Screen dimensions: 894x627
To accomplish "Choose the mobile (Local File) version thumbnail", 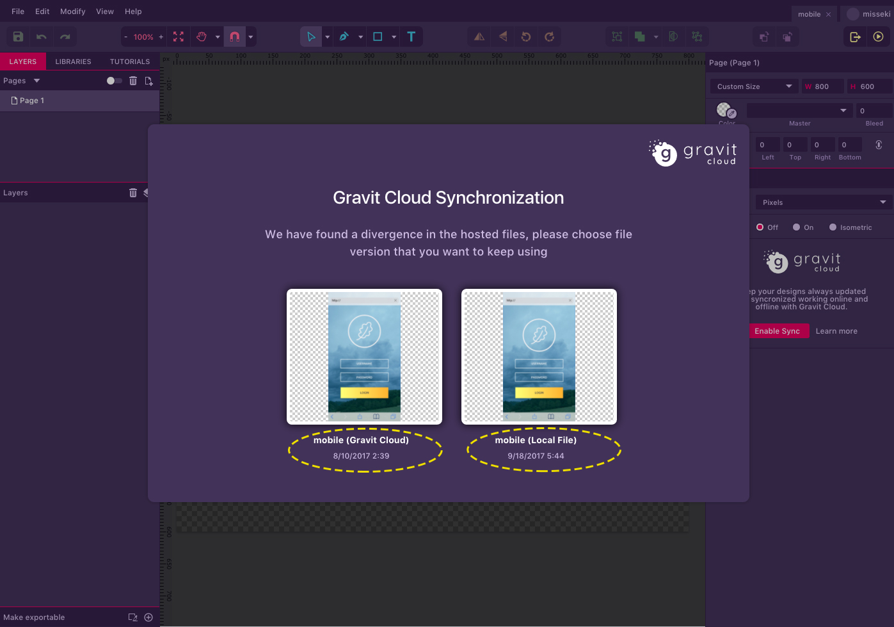I will pos(539,357).
